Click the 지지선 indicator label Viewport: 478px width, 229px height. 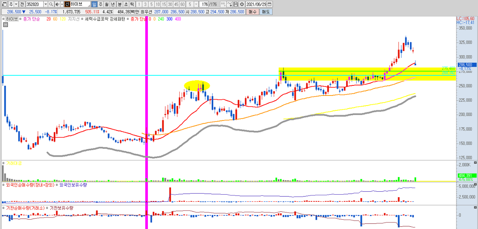(74, 19)
